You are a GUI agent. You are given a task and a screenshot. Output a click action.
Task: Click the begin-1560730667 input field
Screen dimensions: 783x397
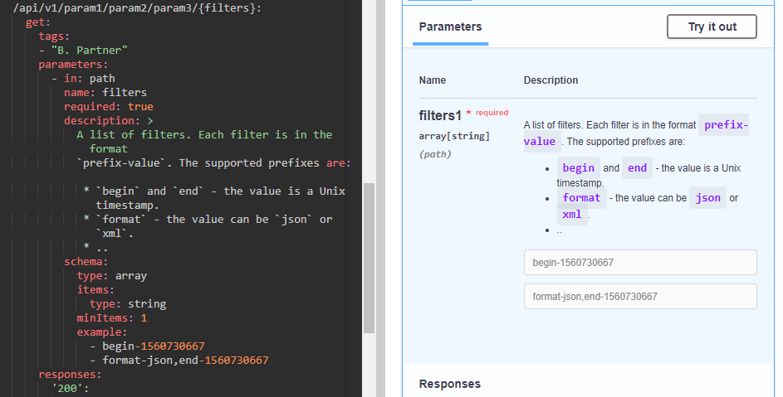pos(640,262)
